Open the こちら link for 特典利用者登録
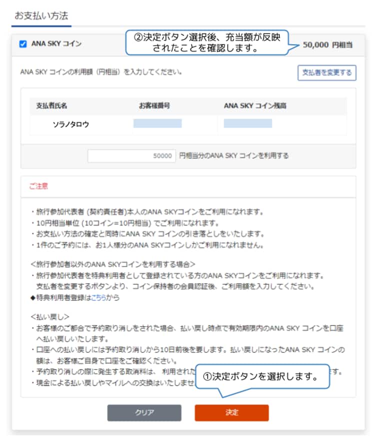 click(98, 297)
